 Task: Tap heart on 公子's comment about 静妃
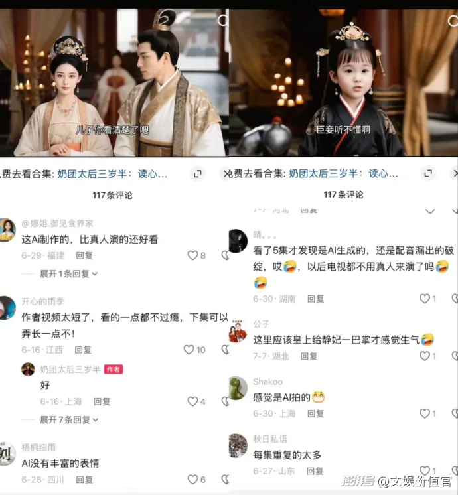click(x=425, y=356)
